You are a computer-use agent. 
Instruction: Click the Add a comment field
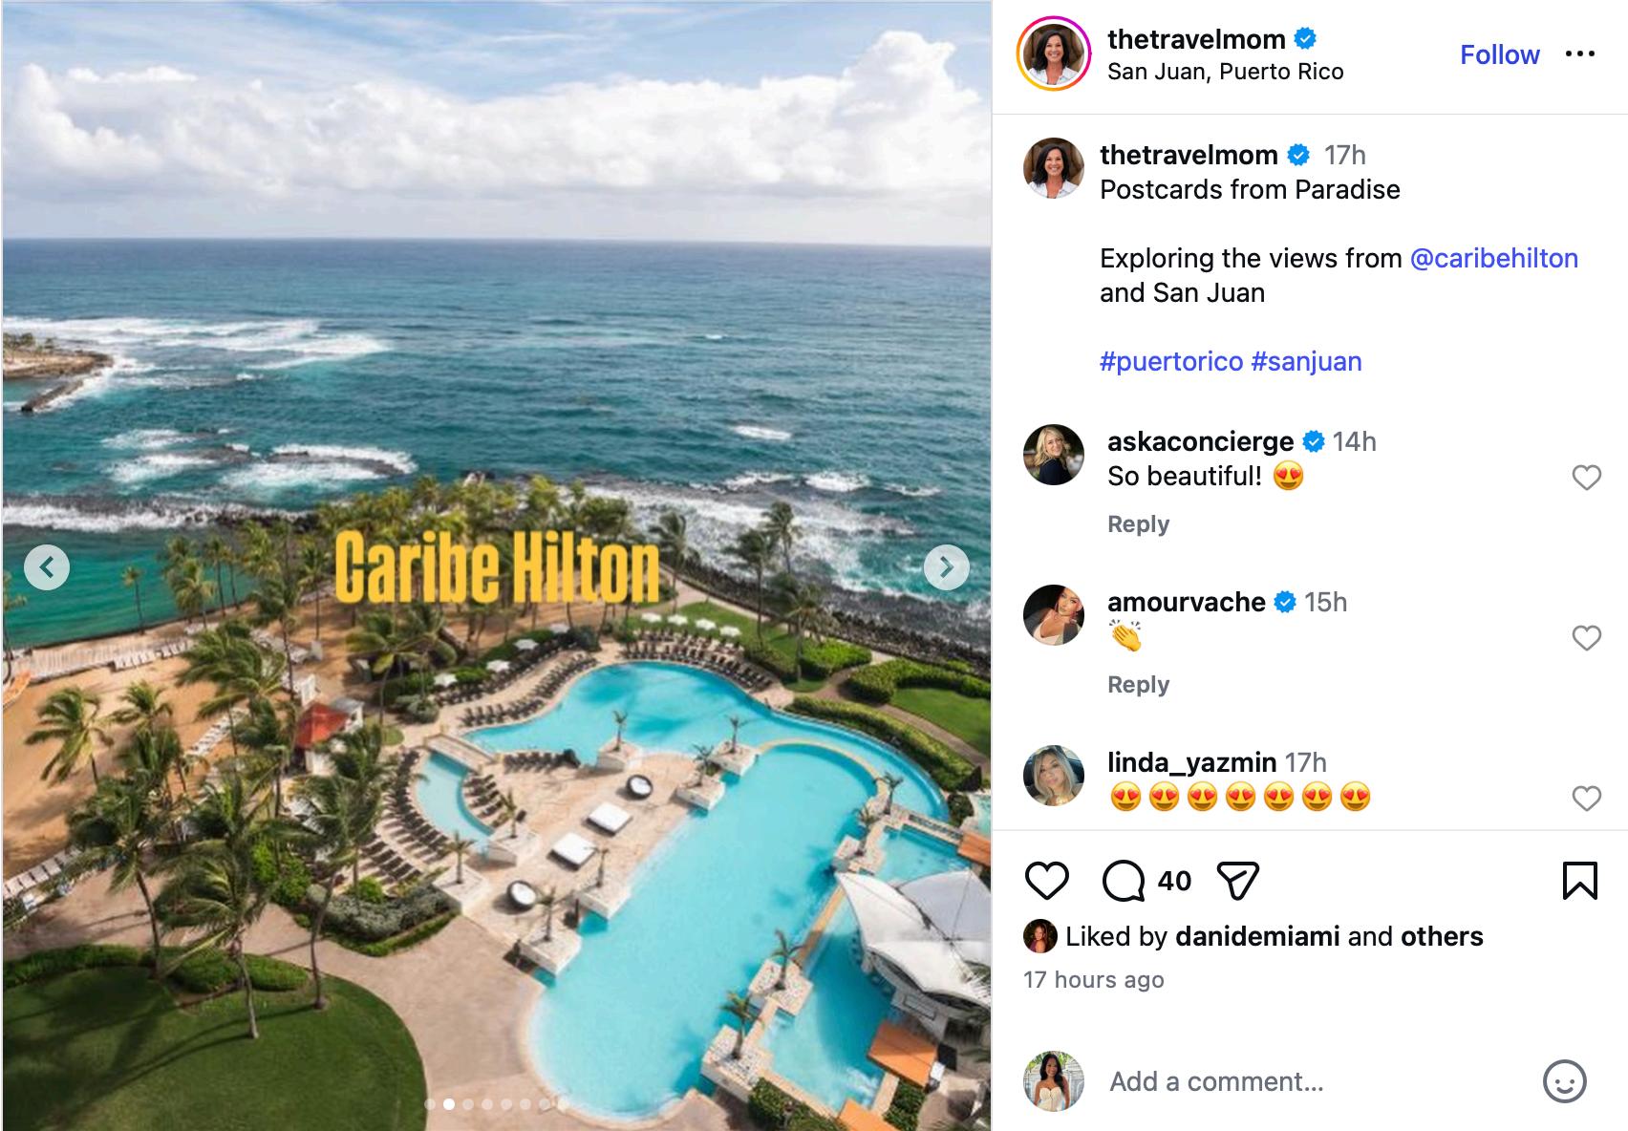pyautogui.click(x=1318, y=1081)
